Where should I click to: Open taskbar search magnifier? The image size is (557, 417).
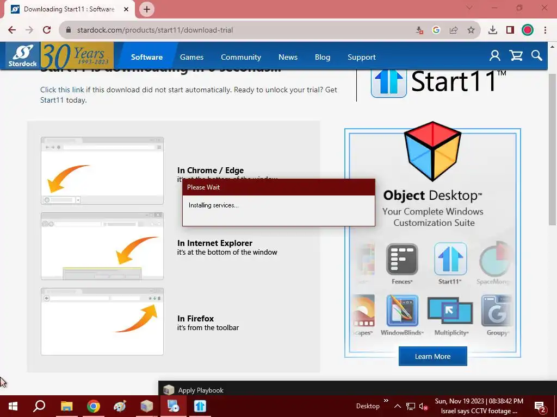click(x=39, y=406)
